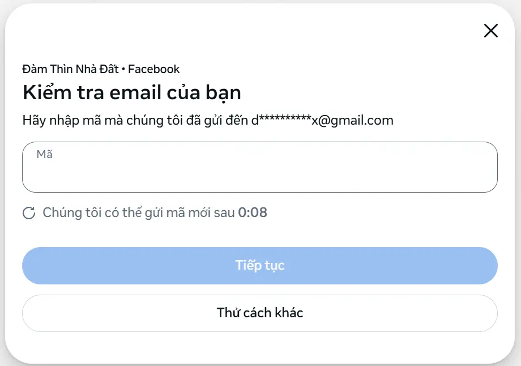Click the 'Kiểm tra email của bạn' heading
The width and height of the screenshot is (521, 366).
tap(131, 92)
